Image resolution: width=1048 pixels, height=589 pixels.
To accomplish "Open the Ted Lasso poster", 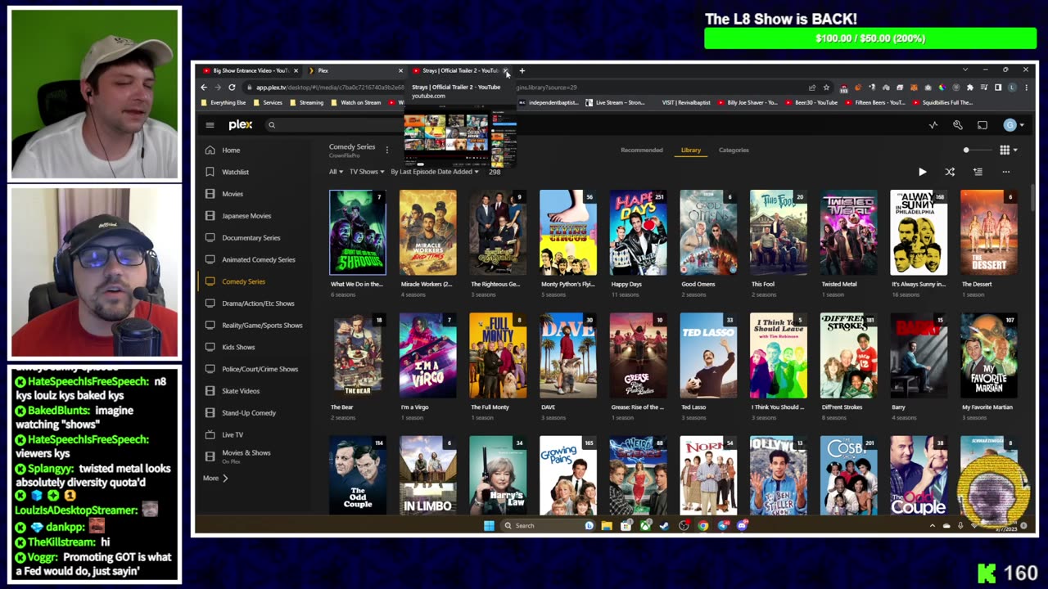I will (x=708, y=357).
